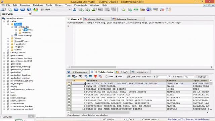
Task: Click the entidades table icon in tree
Action: [x=16, y=27]
